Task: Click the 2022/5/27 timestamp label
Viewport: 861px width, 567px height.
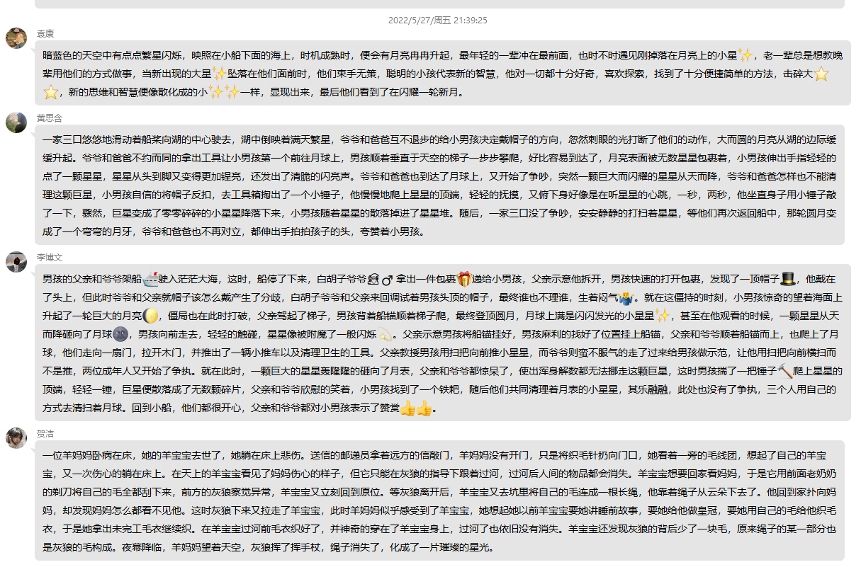Action: (437, 21)
